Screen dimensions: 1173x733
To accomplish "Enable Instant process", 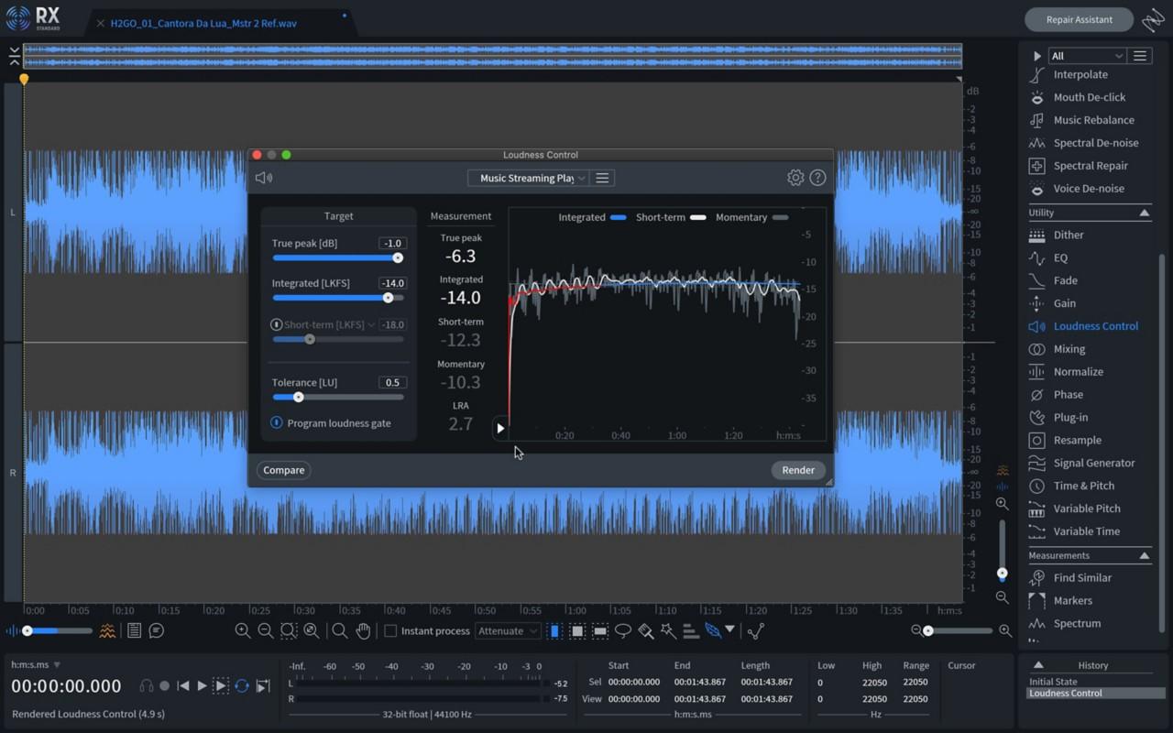I will [391, 630].
